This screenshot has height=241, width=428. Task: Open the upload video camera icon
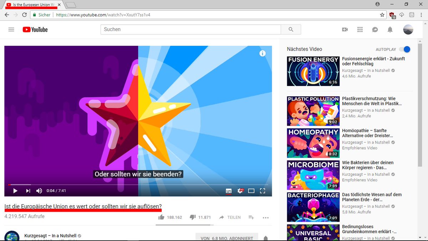pyautogui.click(x=345, y=30)
